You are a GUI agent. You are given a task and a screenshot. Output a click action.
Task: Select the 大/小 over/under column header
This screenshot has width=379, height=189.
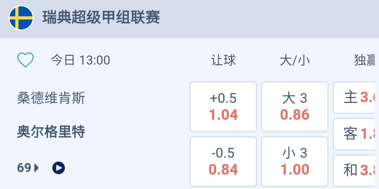point(295,60)
